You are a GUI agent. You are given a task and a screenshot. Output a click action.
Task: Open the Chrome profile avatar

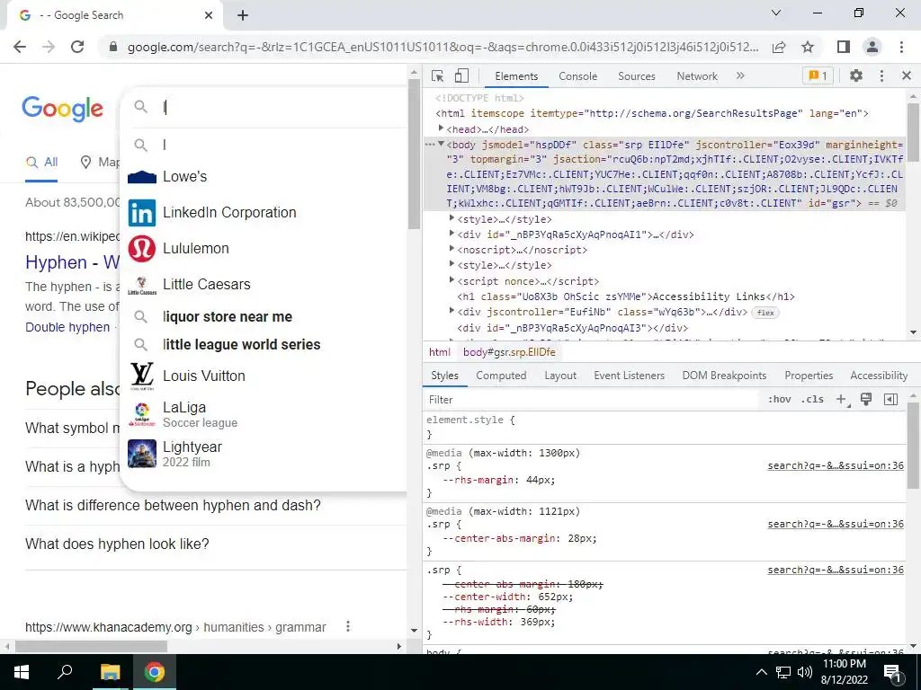click(872, 47)
